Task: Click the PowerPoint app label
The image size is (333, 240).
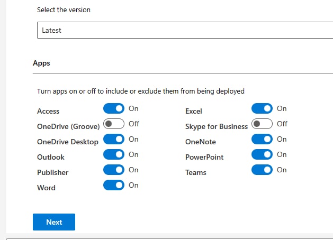Action: (204, 157)
